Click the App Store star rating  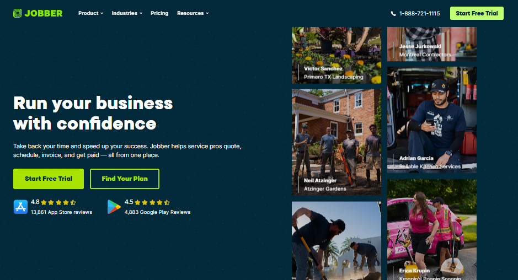coord(58,202)
